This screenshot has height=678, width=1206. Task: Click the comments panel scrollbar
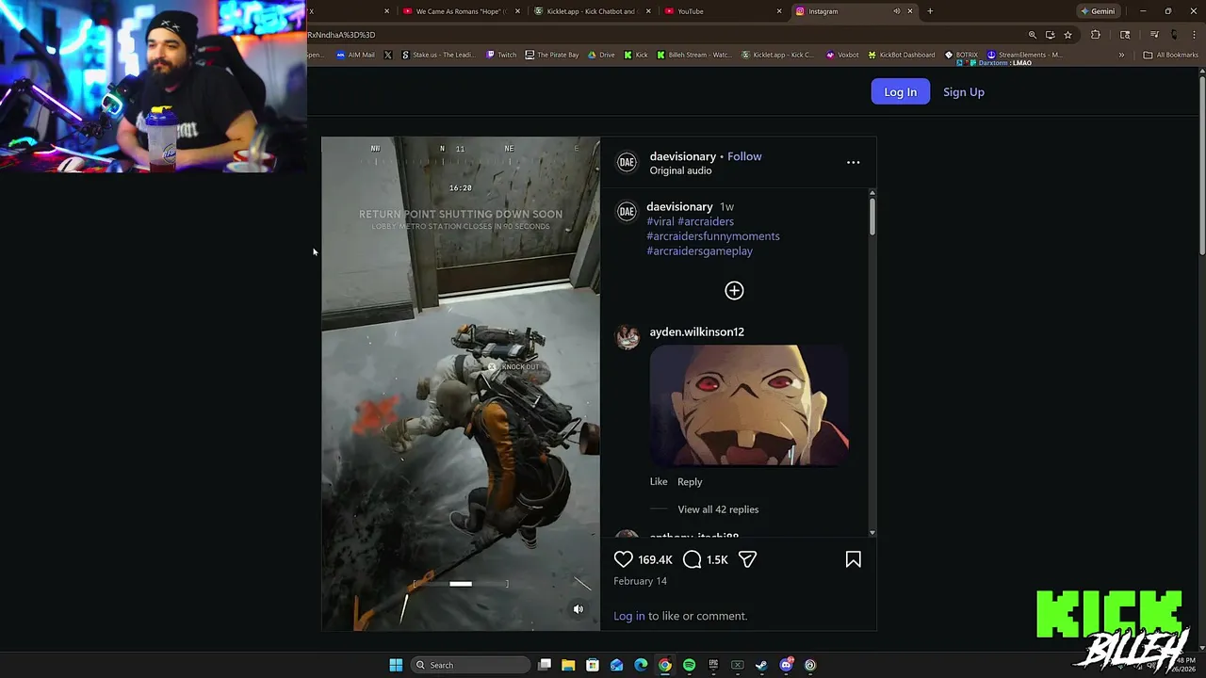[x=872, y=217]
